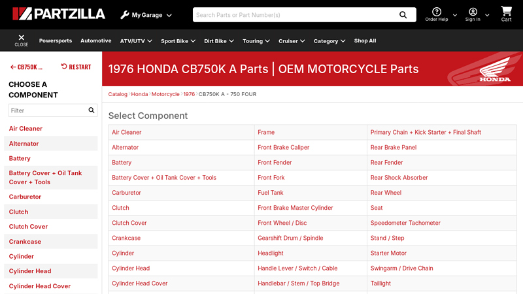523x294 pixels.
Task: Open Gearshift Drum / Spindle component
Action: [290, 238]
